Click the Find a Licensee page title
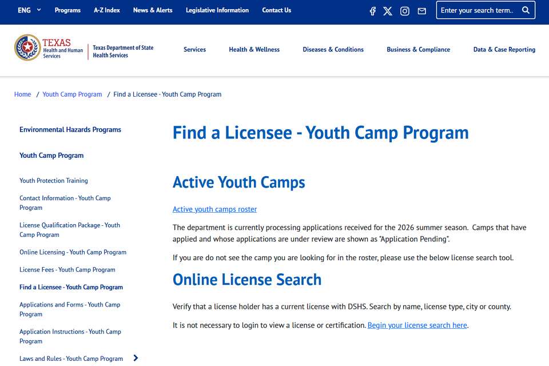Viewport: 549px width, 366px height. [320, 133]
